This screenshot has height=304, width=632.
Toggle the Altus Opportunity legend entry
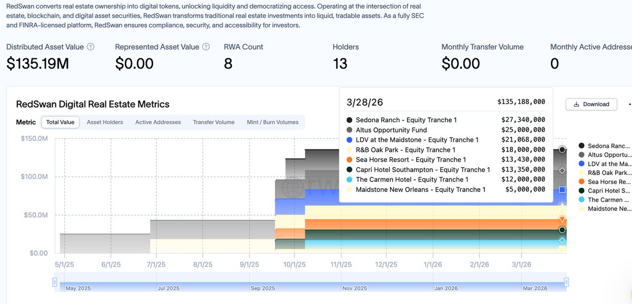(x=604, y=155)
